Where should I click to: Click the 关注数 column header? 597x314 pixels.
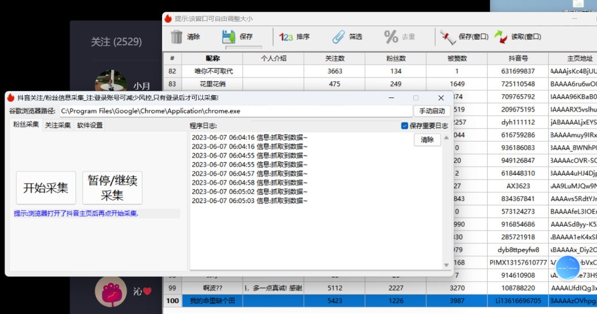click(335, 58)
